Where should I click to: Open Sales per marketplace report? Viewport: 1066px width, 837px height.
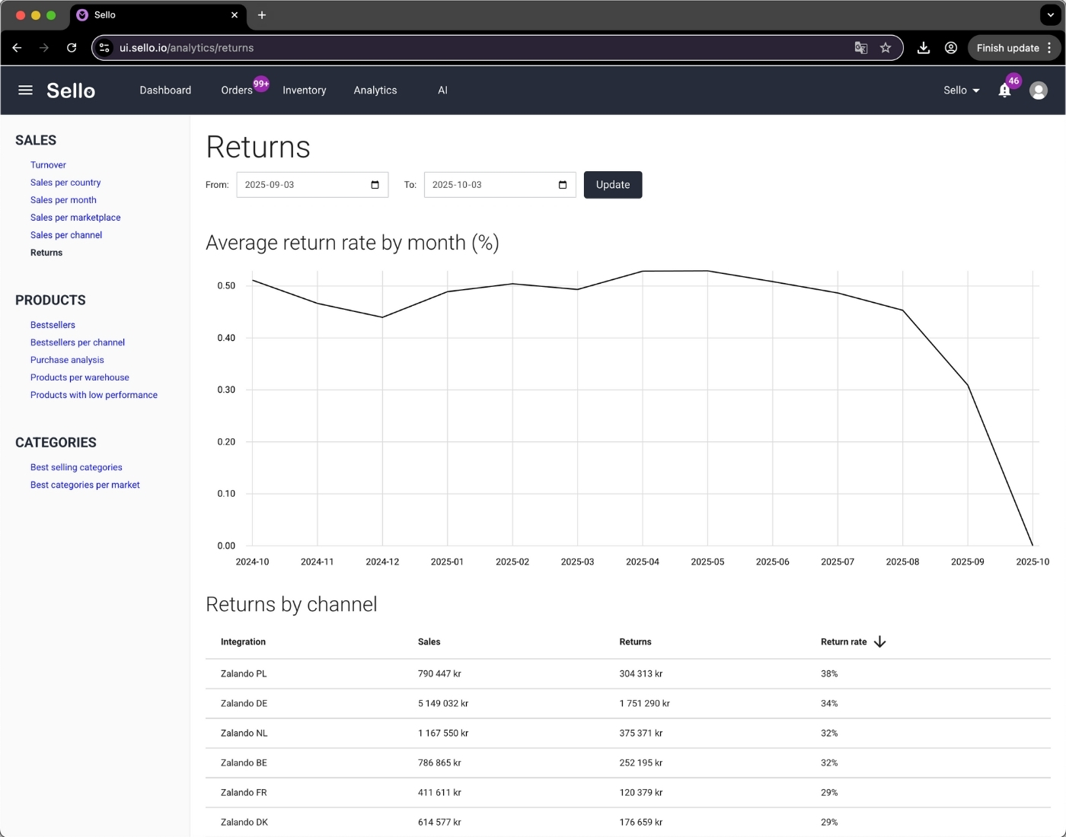(75, 218)
